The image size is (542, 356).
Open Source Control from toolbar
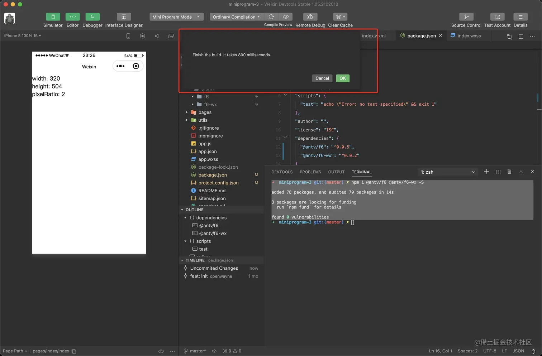click(x=466, y=17)
